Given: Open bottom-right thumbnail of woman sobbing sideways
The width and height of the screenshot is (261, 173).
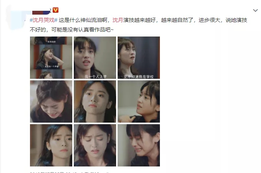Looking at the screenshot, I should (x=139, y=145).
